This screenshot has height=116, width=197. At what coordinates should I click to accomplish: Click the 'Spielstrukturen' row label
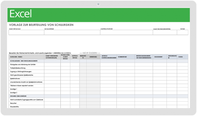tap(15, 79)
